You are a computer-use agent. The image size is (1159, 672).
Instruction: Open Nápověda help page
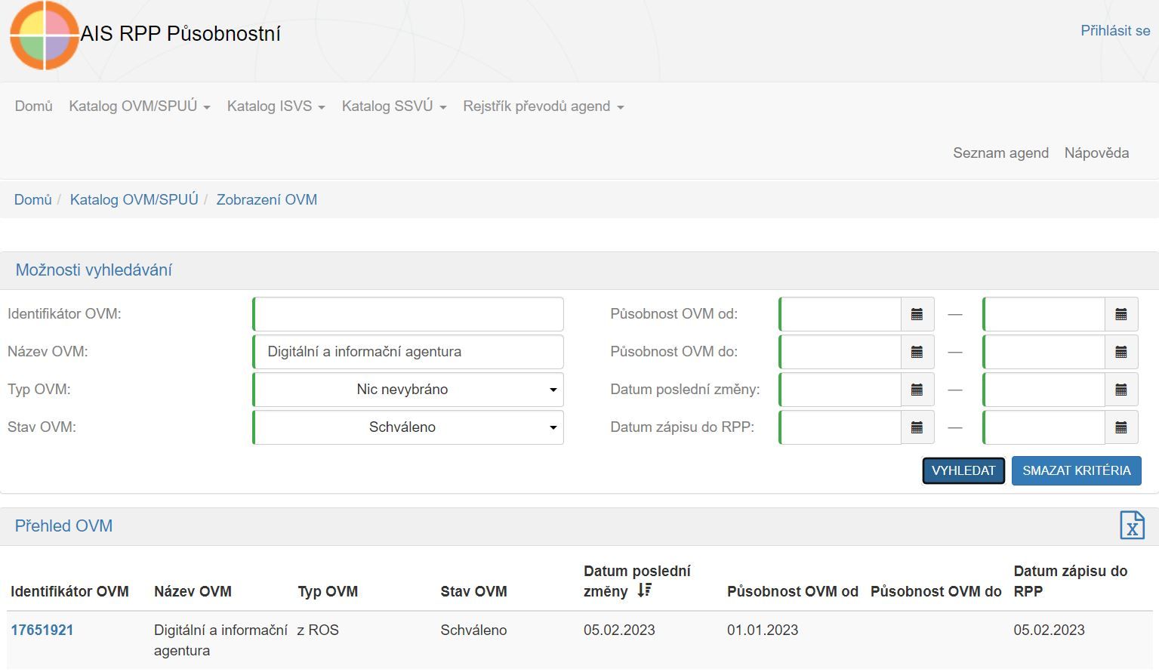tap(1096, 153)
